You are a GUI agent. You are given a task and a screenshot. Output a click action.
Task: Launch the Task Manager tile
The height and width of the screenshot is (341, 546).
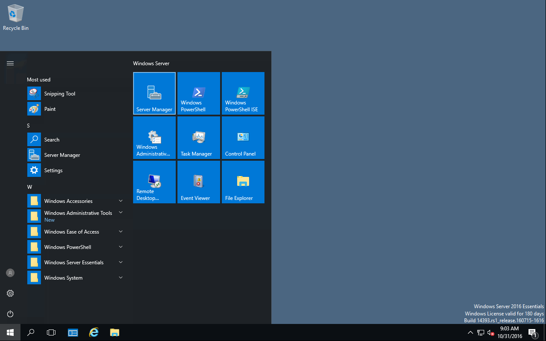[199, 138]
